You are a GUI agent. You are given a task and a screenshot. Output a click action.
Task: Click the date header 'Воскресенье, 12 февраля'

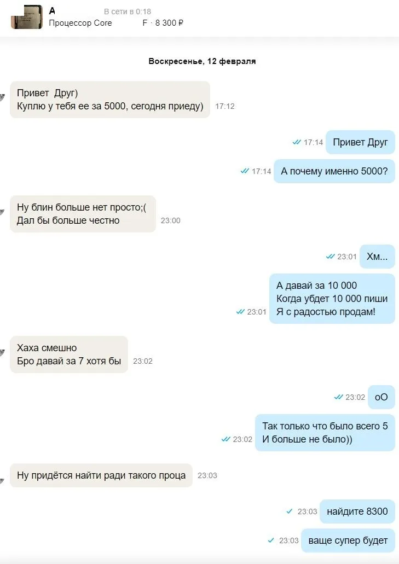coord(202,61)
